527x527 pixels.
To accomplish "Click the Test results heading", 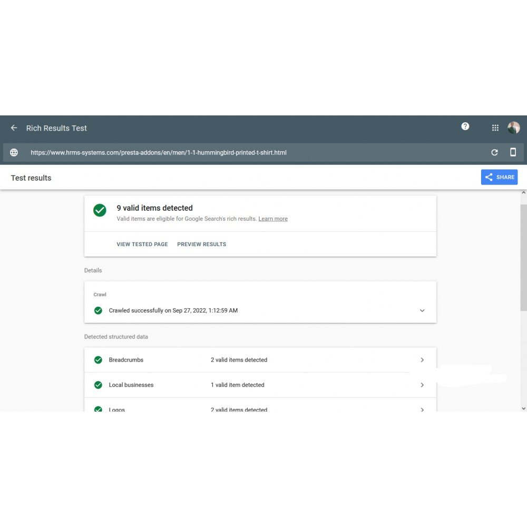I will (31, 178).
